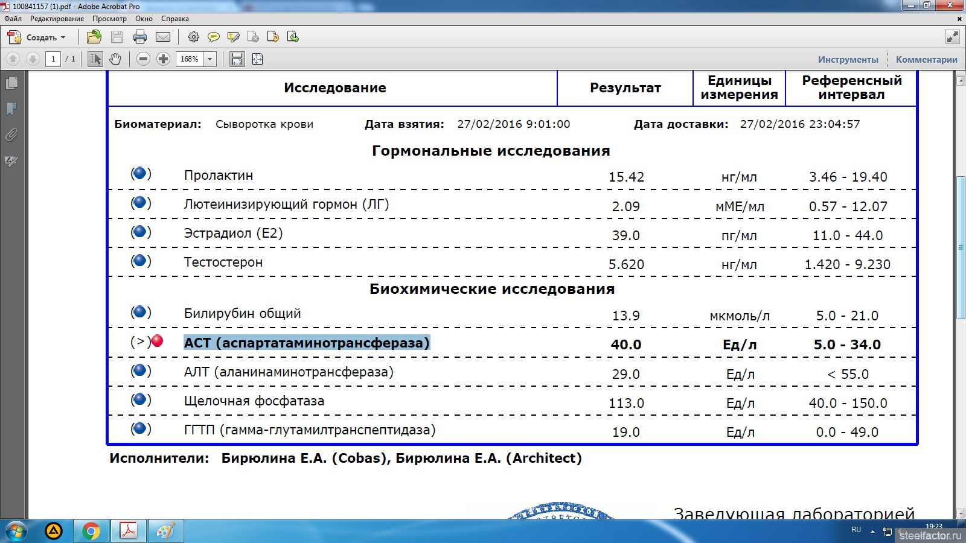Zoom out with the minus button

tap(143, 59)
